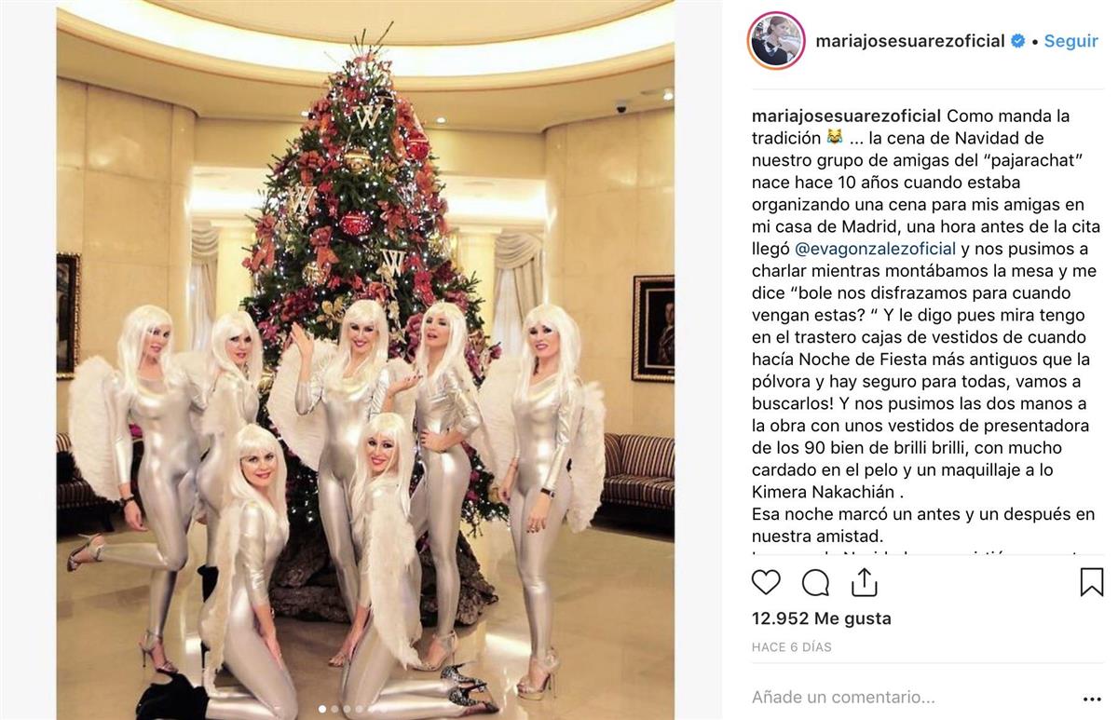Open comments via the speech bubble icon

tap(815, 582)
